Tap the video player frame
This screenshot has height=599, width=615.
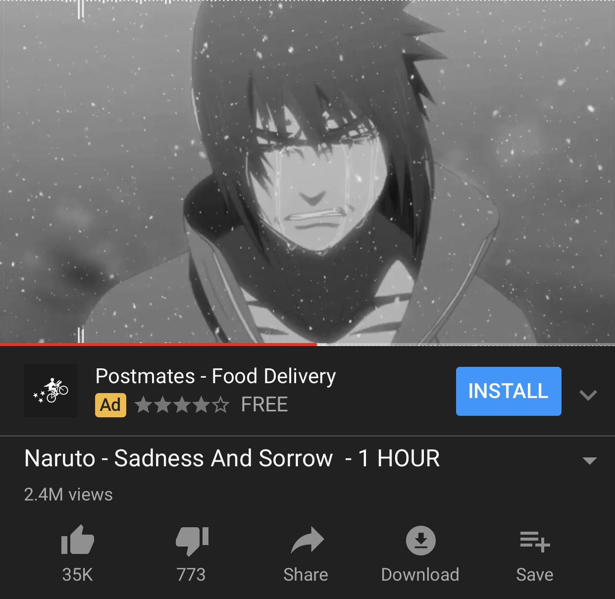tap(307, 171)
